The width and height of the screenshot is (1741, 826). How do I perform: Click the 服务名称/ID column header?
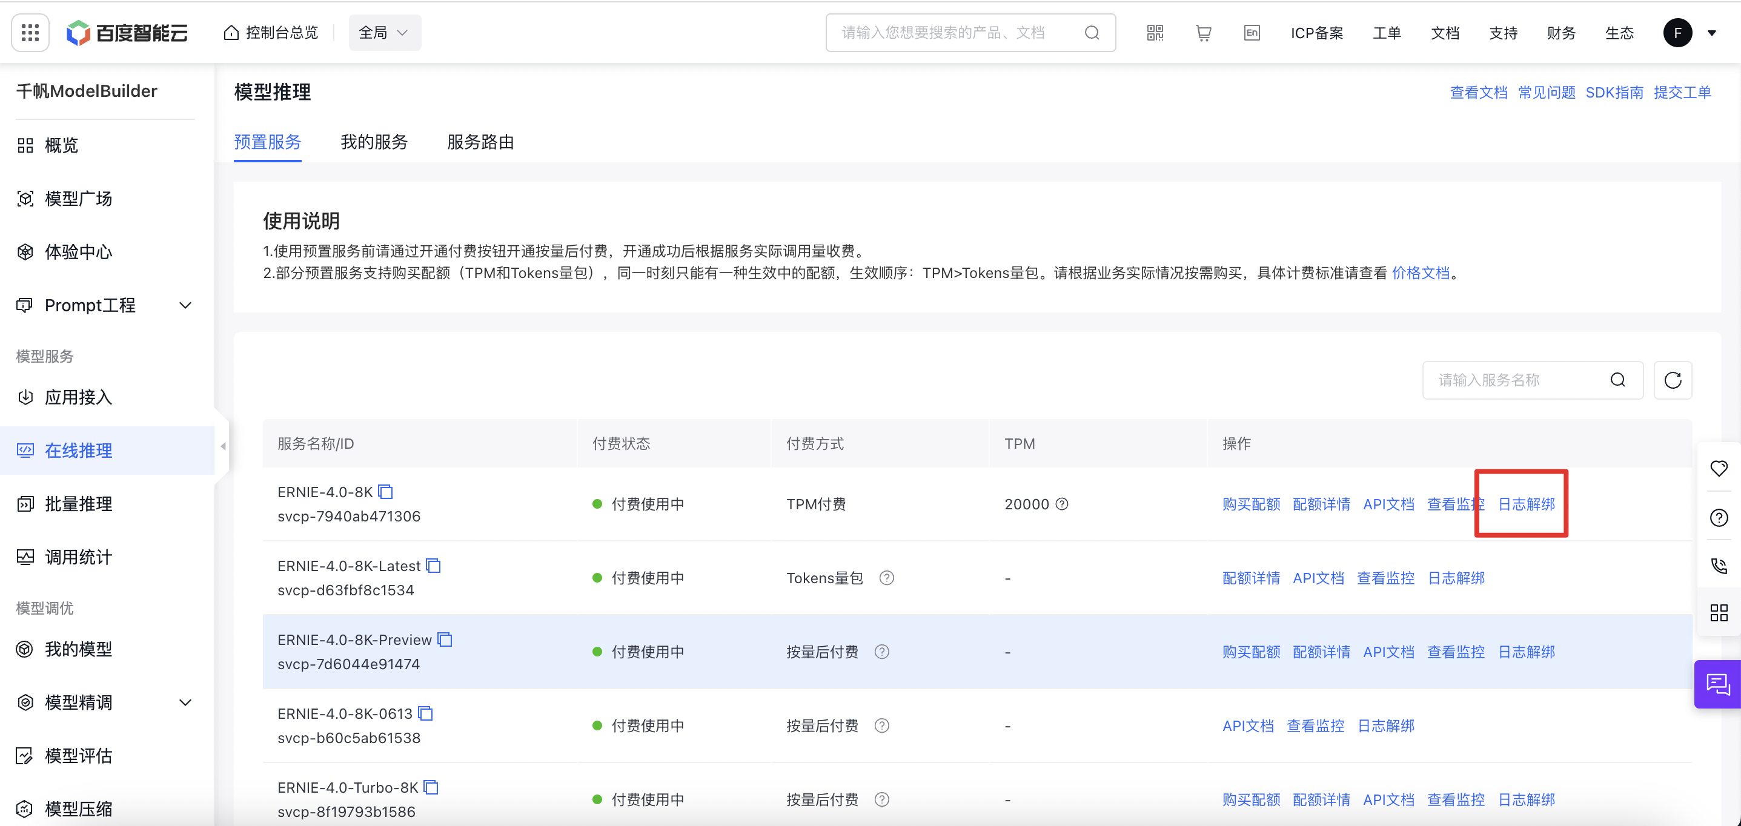pyautogui.click(x=316, y=444)
